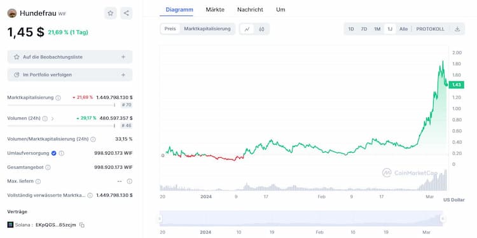Image resolution: width=477 pixels, height=238 pixels.
Task: Click the download chart icon
Action: (457, 29)
